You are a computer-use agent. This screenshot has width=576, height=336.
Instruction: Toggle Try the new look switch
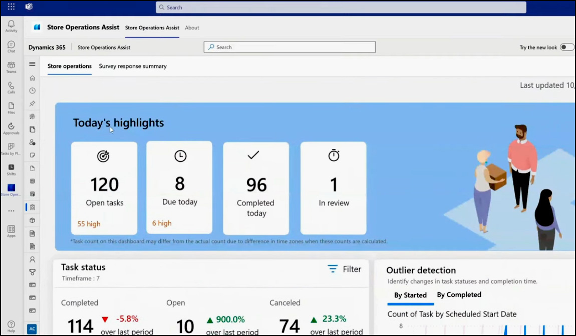[x=567, y=47]
